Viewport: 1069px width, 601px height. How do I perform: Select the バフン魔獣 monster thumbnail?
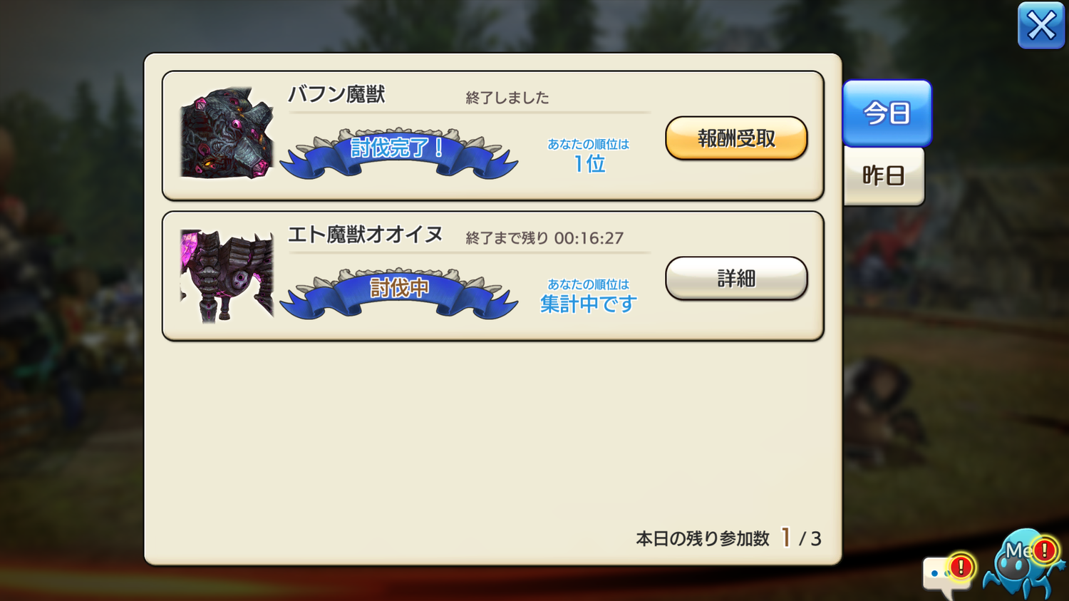227,133
